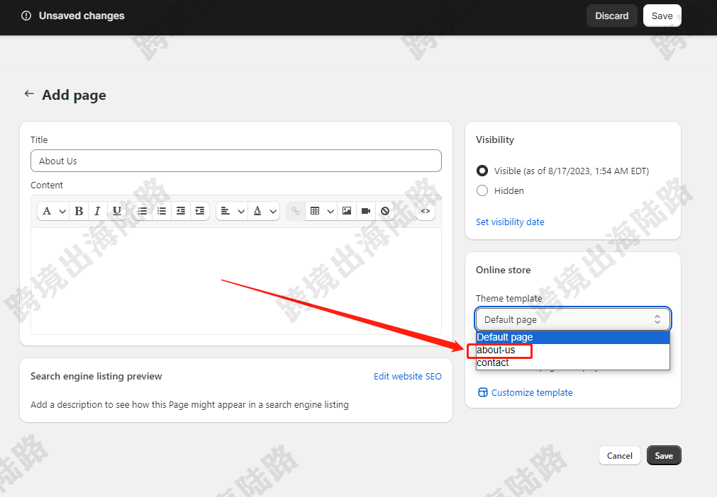
Task: Click the indent icon
Action: (200, 211)
